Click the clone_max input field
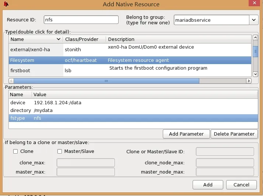Viewport: 263px width, 196px height. click(86, 162)
